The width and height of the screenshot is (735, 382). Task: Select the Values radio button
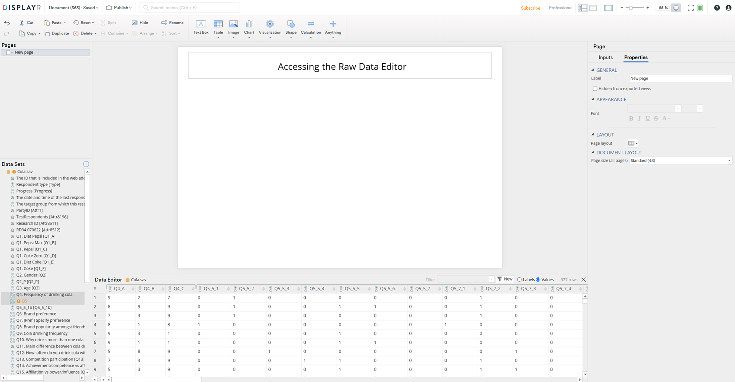coord(538,279)
